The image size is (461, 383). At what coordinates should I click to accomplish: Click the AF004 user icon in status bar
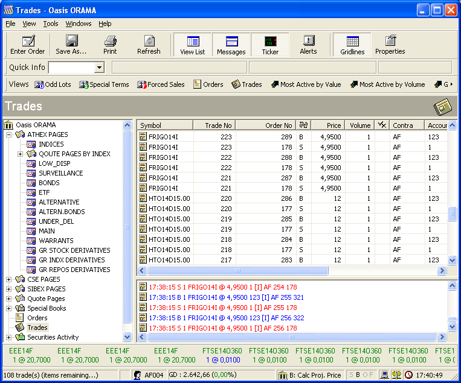(137, 375)
